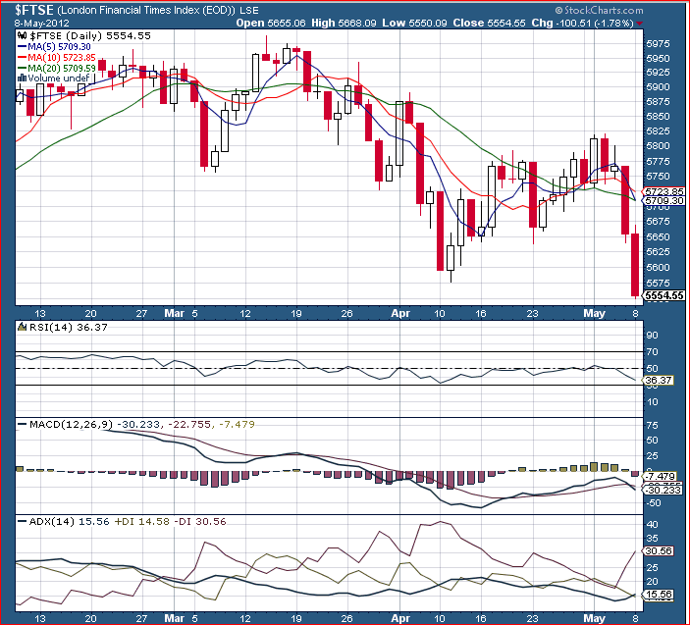Click the -7.479 tag on MACD axis
This screenshot has height=625, width=690.
click(x=660, y=476)
